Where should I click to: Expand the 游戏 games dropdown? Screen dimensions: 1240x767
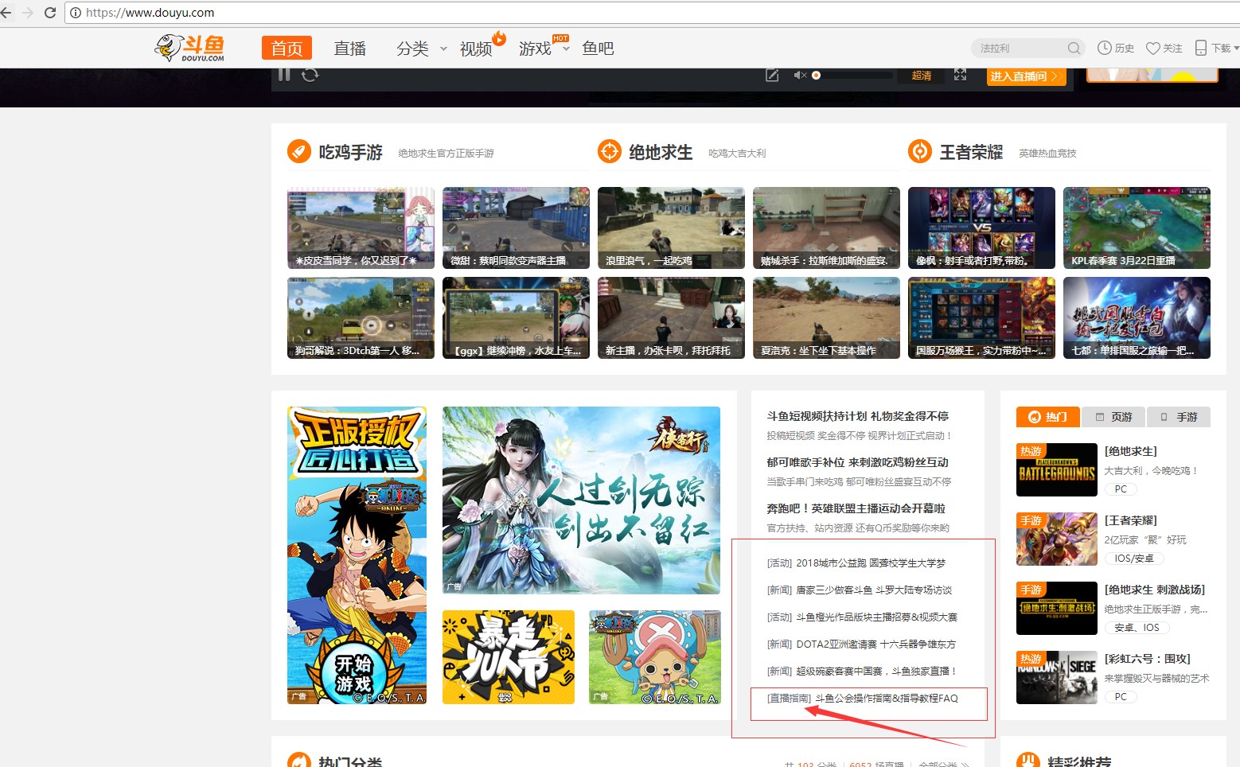566,49
